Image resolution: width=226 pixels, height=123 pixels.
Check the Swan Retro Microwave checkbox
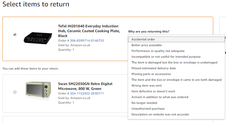15,92
